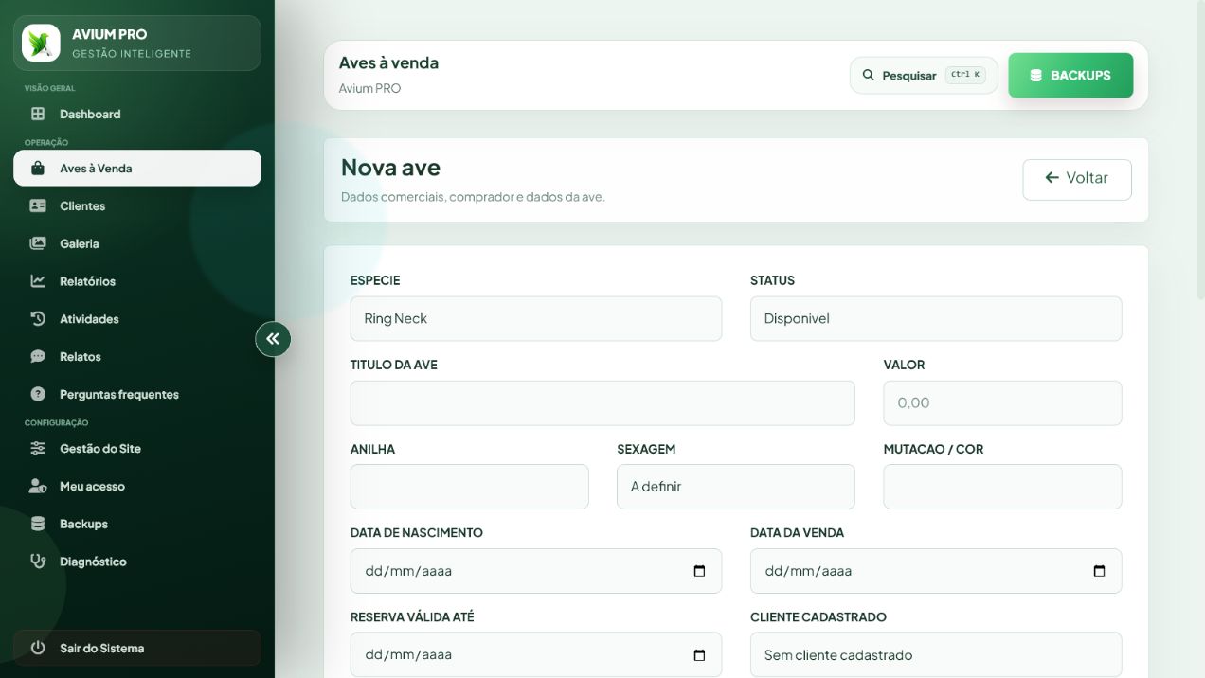This screenshot has width=1205, height=678.
Task: Click the Avium Pro brand header card
Action: pyautogui.click(x=137, y=43)
